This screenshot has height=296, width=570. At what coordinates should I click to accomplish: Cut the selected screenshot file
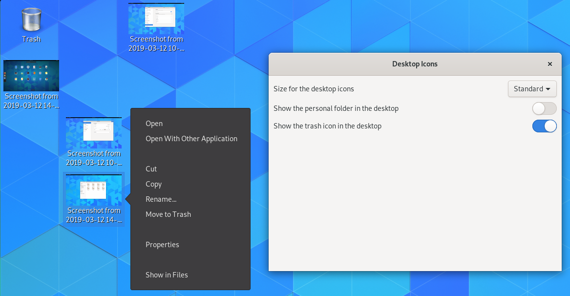point(151,169)
